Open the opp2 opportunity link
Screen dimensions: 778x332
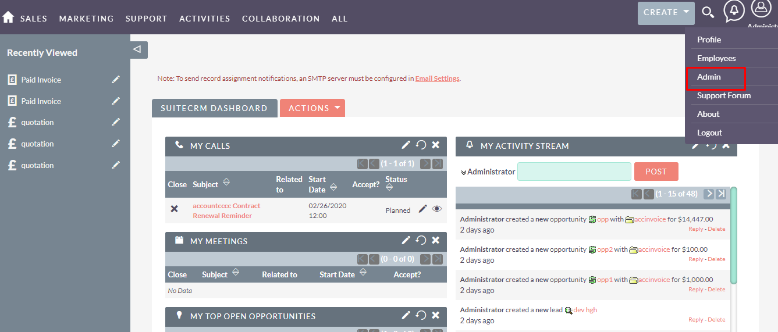click(605, 249)
